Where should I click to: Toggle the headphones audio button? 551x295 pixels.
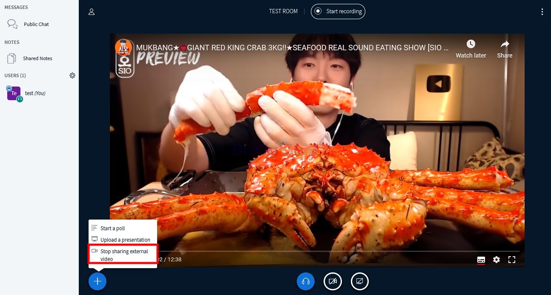[x=306, y=281]
